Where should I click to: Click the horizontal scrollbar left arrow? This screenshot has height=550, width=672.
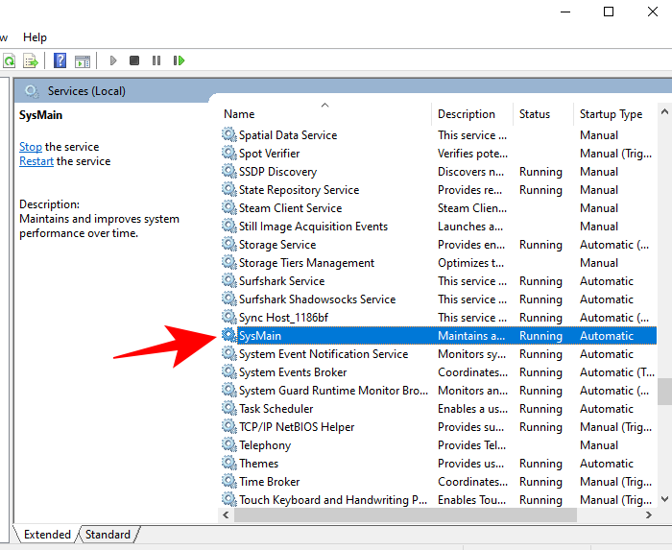click(226, 514)
